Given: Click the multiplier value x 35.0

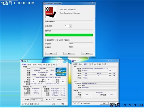Looking at the screenshot, I should [36, 91].
